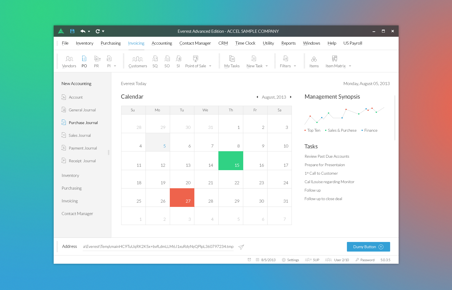Select Purchase Journal in the sidebar

(x=80, y=123)
